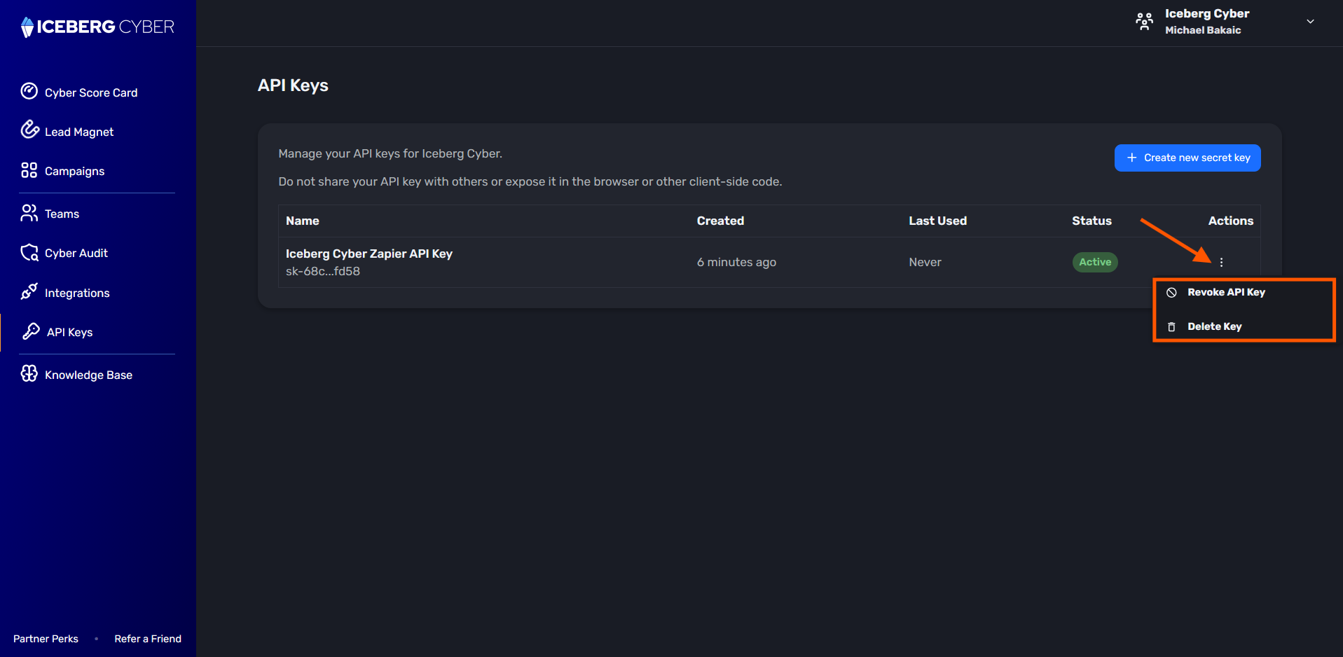Open the Partner Perks link
This screenshot has height=657, width=1343.
pyautogui.click(x=46, y=639)
